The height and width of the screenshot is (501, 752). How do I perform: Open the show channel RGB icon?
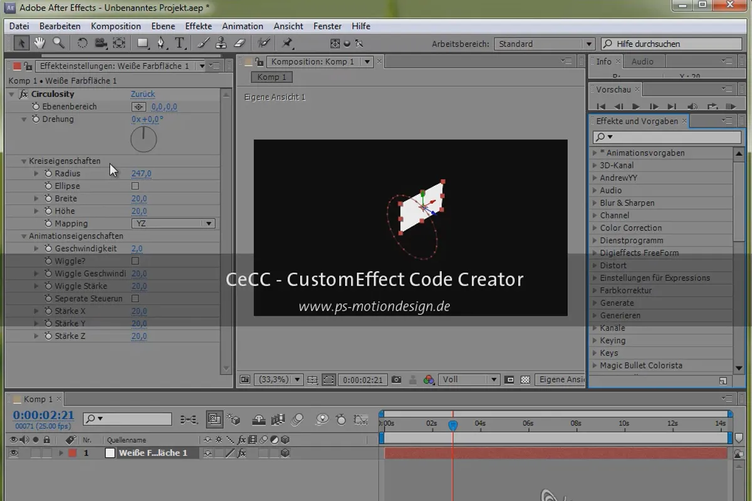[x=429, y=380]
